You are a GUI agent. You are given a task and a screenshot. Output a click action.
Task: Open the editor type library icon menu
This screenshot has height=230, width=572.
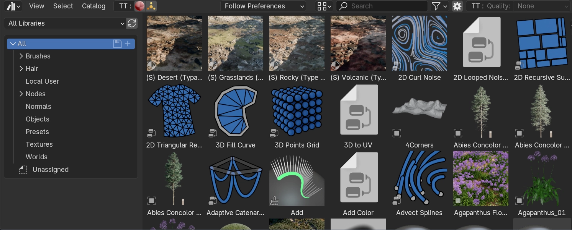pyautogui.click(x=14, y=6)
